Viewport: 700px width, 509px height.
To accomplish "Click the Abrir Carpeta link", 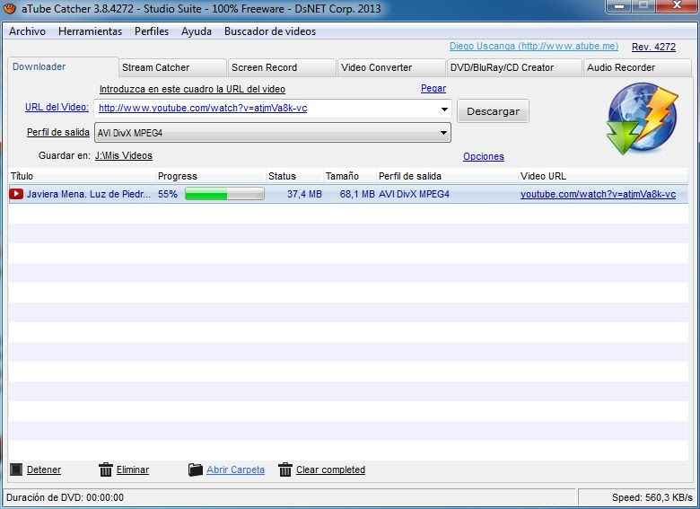I will click(235, 470).
